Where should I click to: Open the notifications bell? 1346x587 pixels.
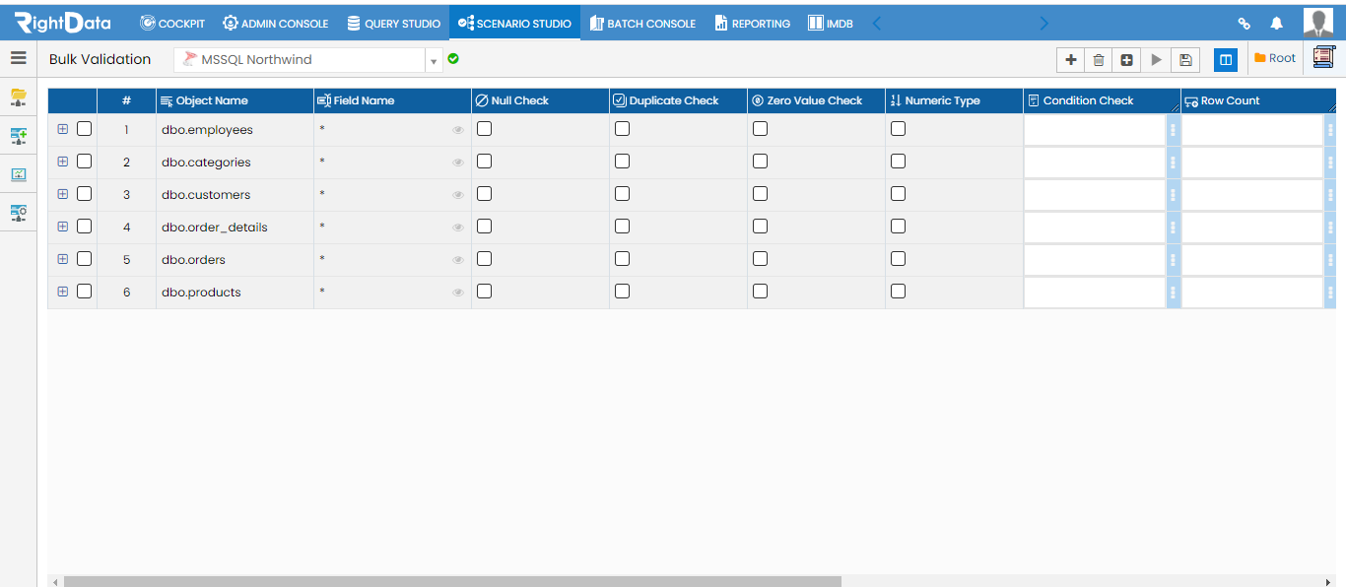(x=1277, y=23)
